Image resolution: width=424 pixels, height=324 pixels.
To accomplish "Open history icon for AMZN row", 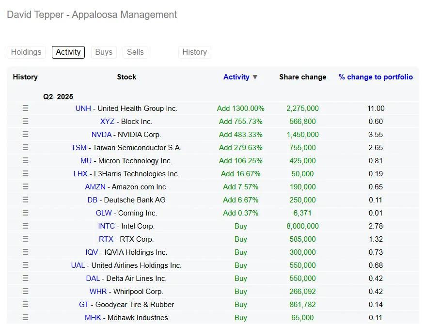I will click(25, 187).
